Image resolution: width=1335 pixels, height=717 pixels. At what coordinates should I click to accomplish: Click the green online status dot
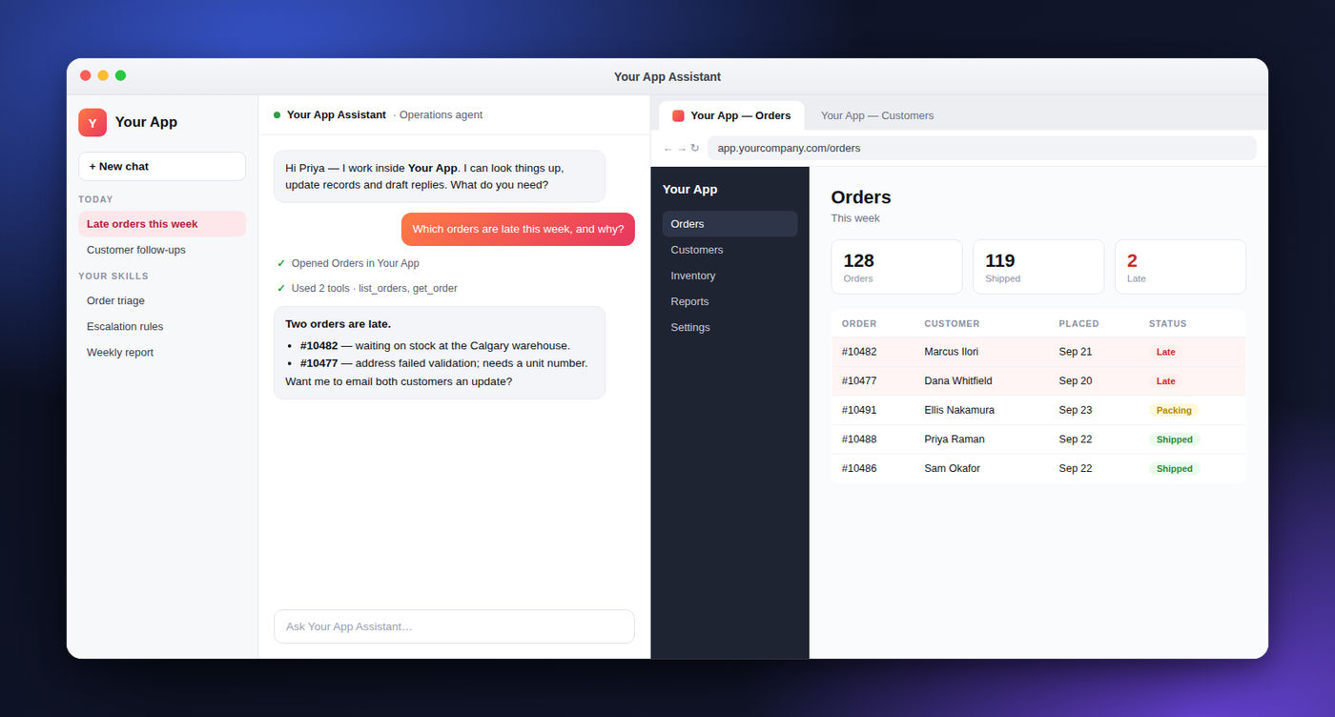click(277, 114)
